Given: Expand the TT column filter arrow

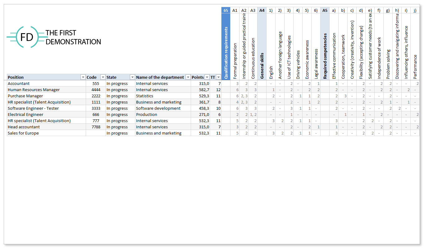Looking at the screenshot, I should coord(218,77).
